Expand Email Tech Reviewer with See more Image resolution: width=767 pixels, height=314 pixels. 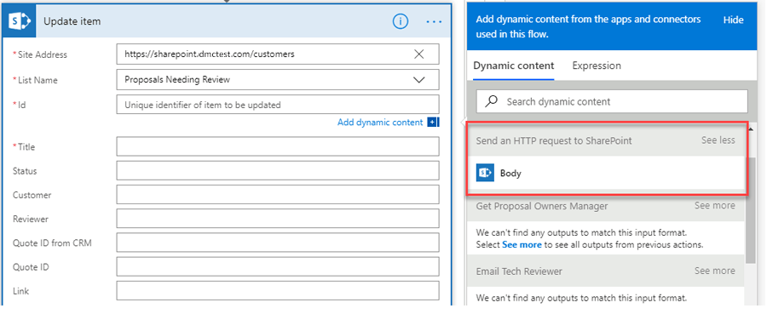pyautogui.click(x=715, y=271)
